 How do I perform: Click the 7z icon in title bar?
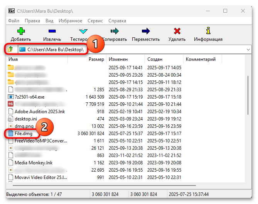click(x=12, y=11)
